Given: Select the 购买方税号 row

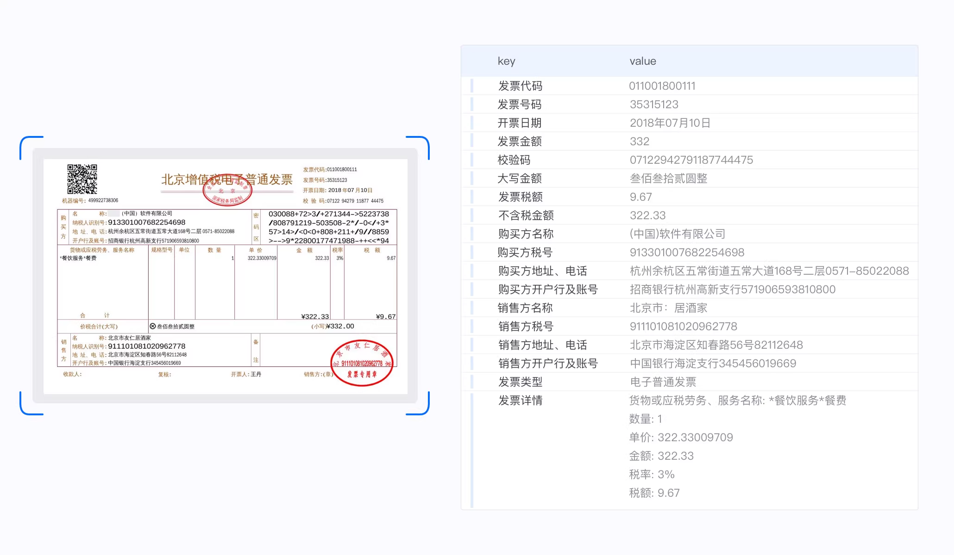Looking at the screenshot, I should pyautogui.click(x=525, y=253).
